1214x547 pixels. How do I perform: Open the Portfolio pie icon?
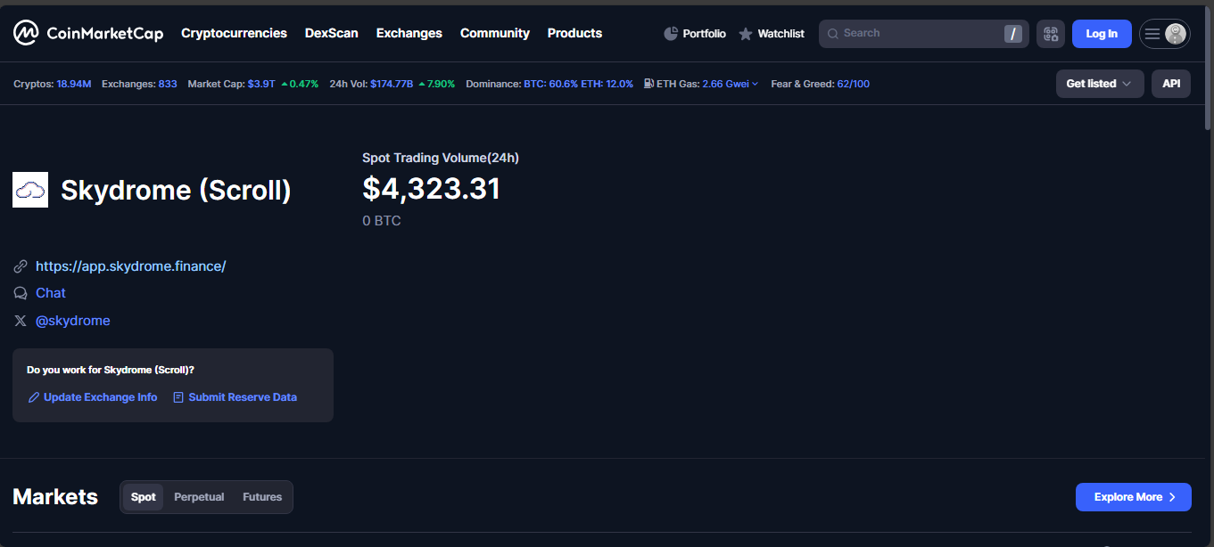pos(672,34)
